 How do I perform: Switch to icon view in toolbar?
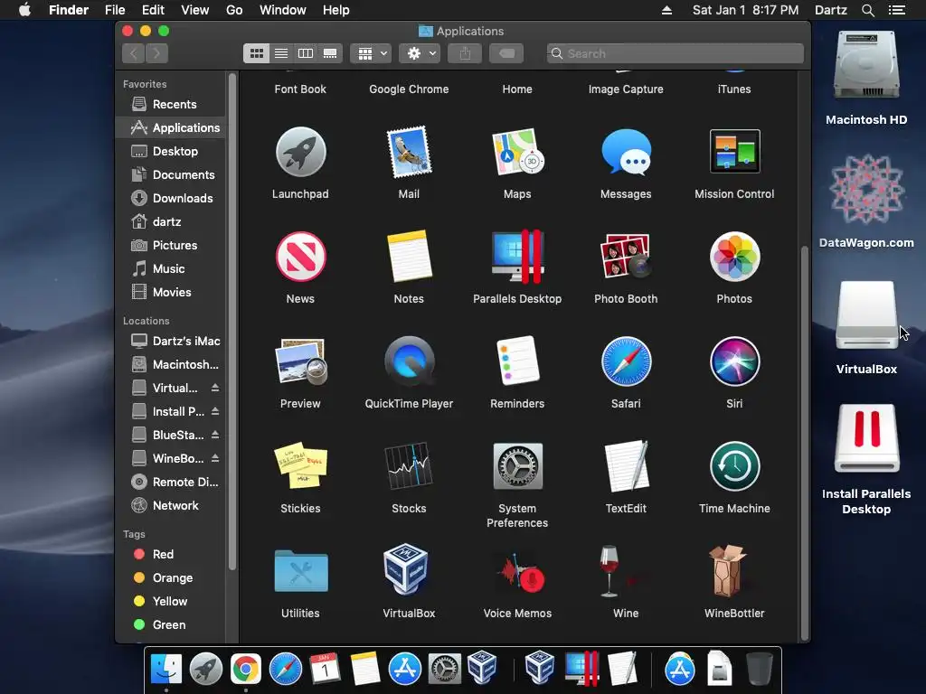click(256, 53)
